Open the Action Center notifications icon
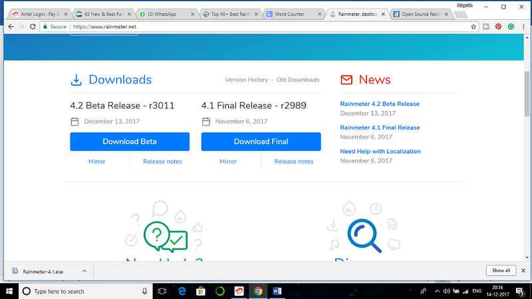Image resolution: width=532 pixels, height=299 pixels. [x=521, y=291]
